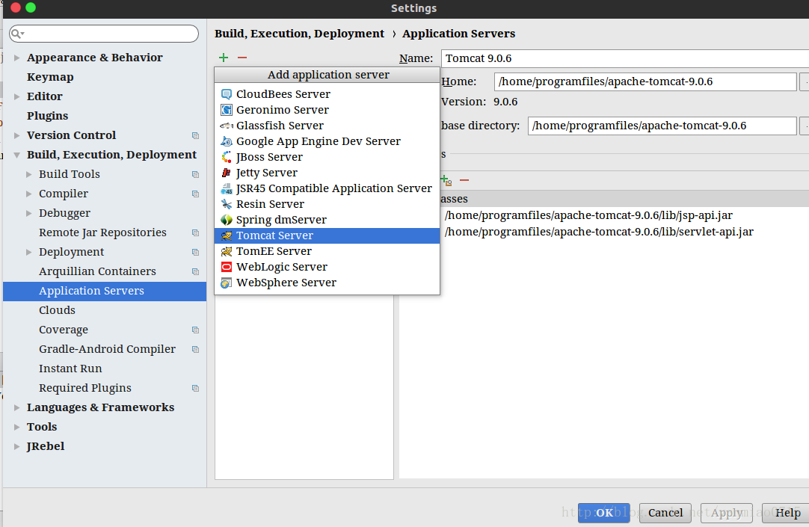Viewport: 809px width, 527px height.
Task: Expand the JRebel section
Action: pos(17,446)
